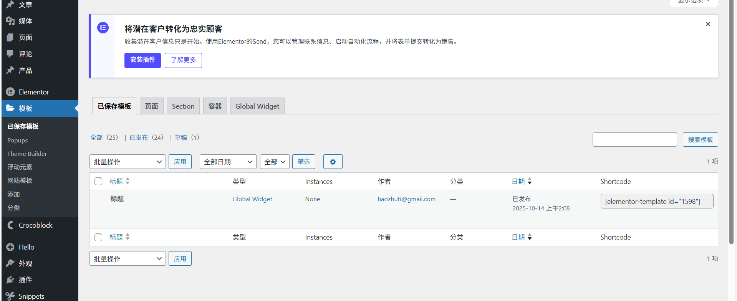The height and width of the screenshot is (301, 737).
Task: Click the Snippets scissors icon
Action: click(x=10, y=296)
